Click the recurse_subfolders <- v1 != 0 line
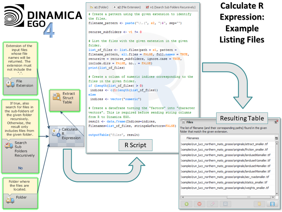282x212 pixels. [115, 32]
